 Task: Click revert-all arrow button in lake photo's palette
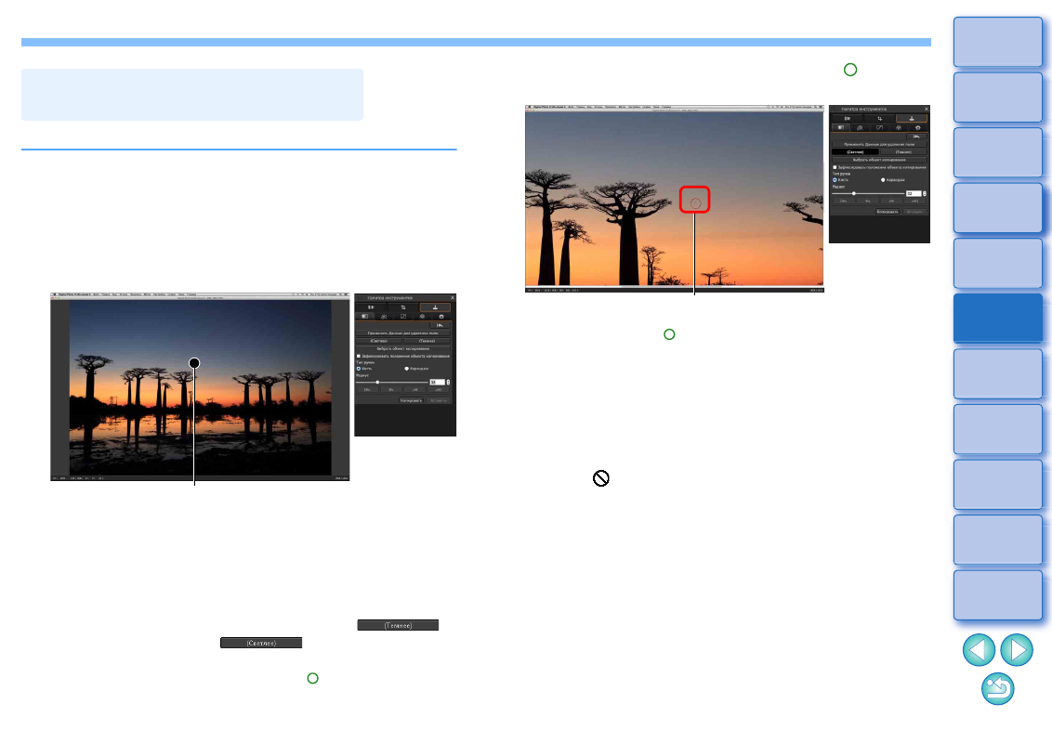pos(441,325)
